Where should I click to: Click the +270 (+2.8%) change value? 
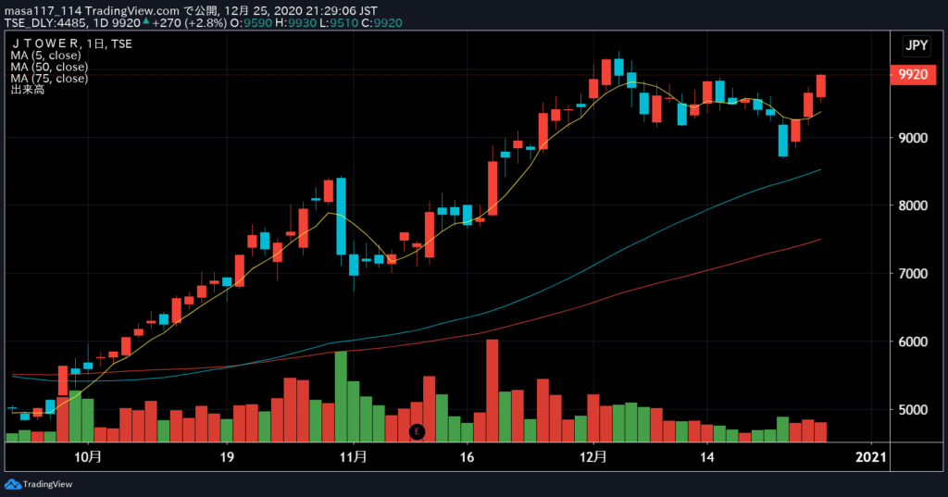pyautogui.click(x=191, y=23)
